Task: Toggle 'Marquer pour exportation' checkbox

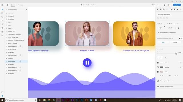Action: (x=158, y=86)
